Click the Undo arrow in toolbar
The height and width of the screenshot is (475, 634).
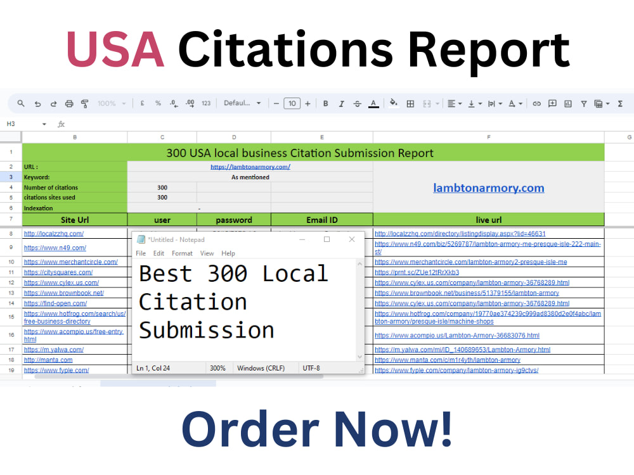(x=37, y=103)
